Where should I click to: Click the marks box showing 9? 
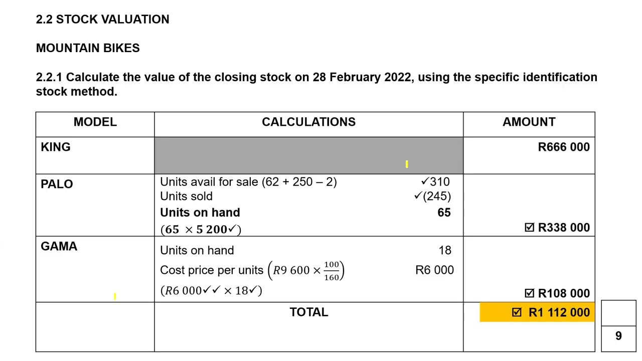pos(618,335)
